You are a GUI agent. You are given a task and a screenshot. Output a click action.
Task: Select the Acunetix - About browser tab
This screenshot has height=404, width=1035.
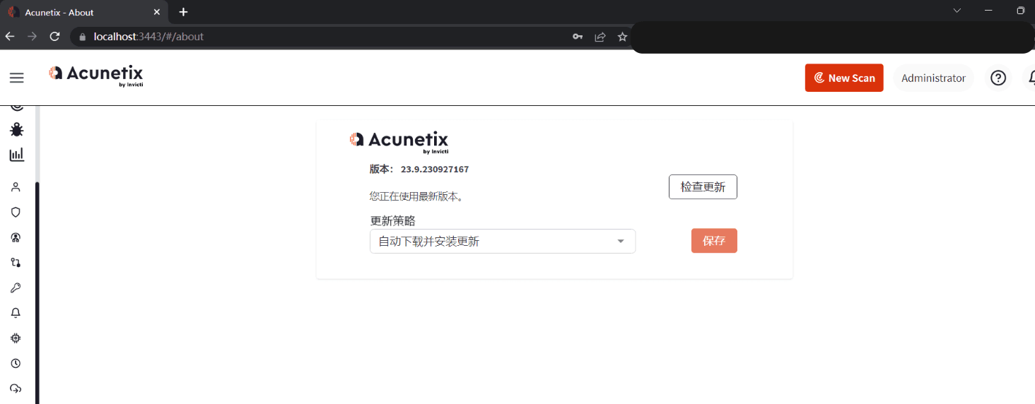tap(85, 12)
